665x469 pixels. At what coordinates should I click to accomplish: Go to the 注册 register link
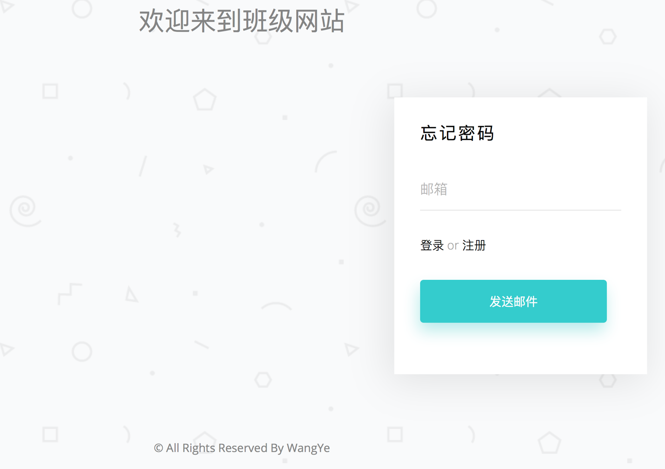[474, 246]
